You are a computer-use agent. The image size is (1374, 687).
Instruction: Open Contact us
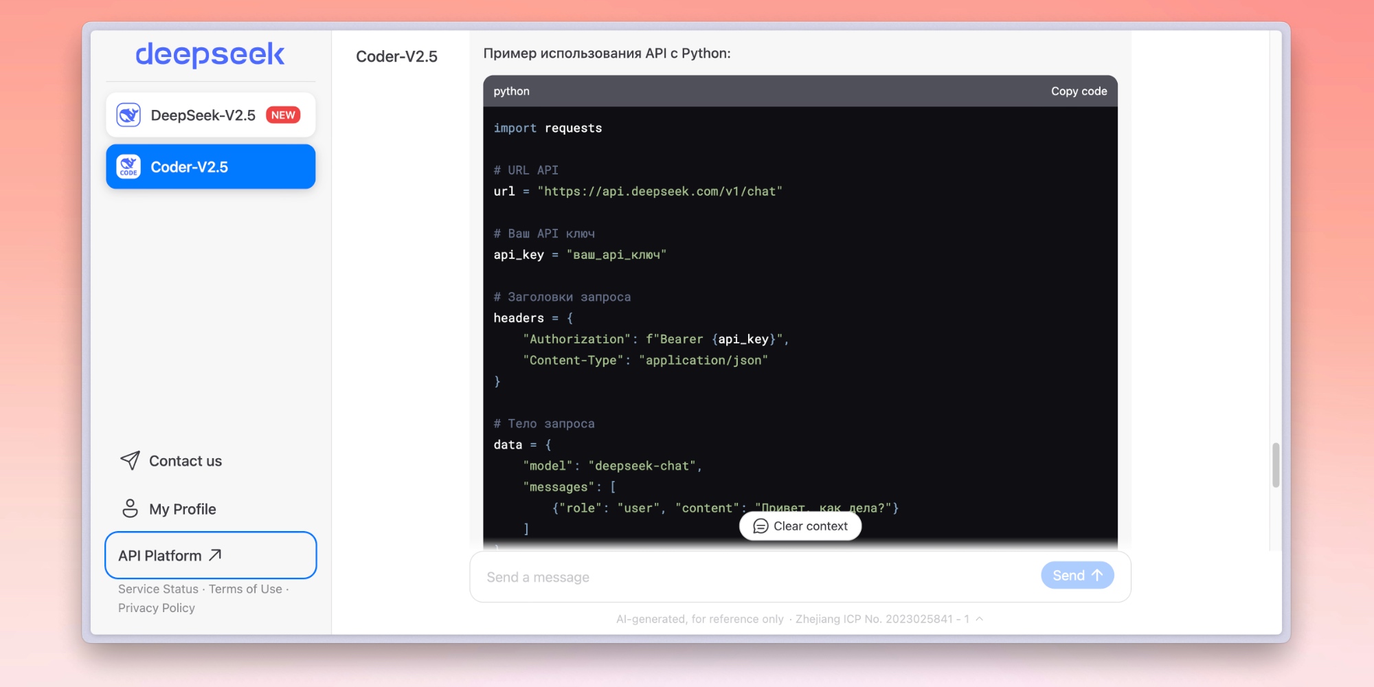click(171, 461)
